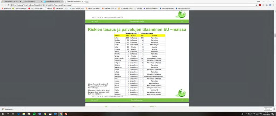Open the clock showing 14:57
This screenshot has height=116, width=276.
[267, 114]
